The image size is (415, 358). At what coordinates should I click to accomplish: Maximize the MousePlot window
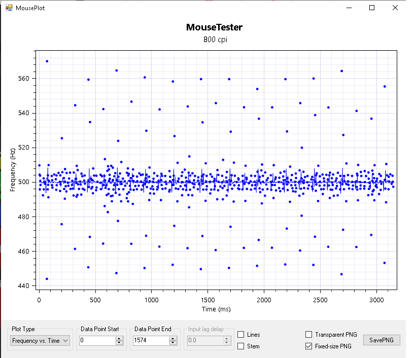click(x=372, y=8)
